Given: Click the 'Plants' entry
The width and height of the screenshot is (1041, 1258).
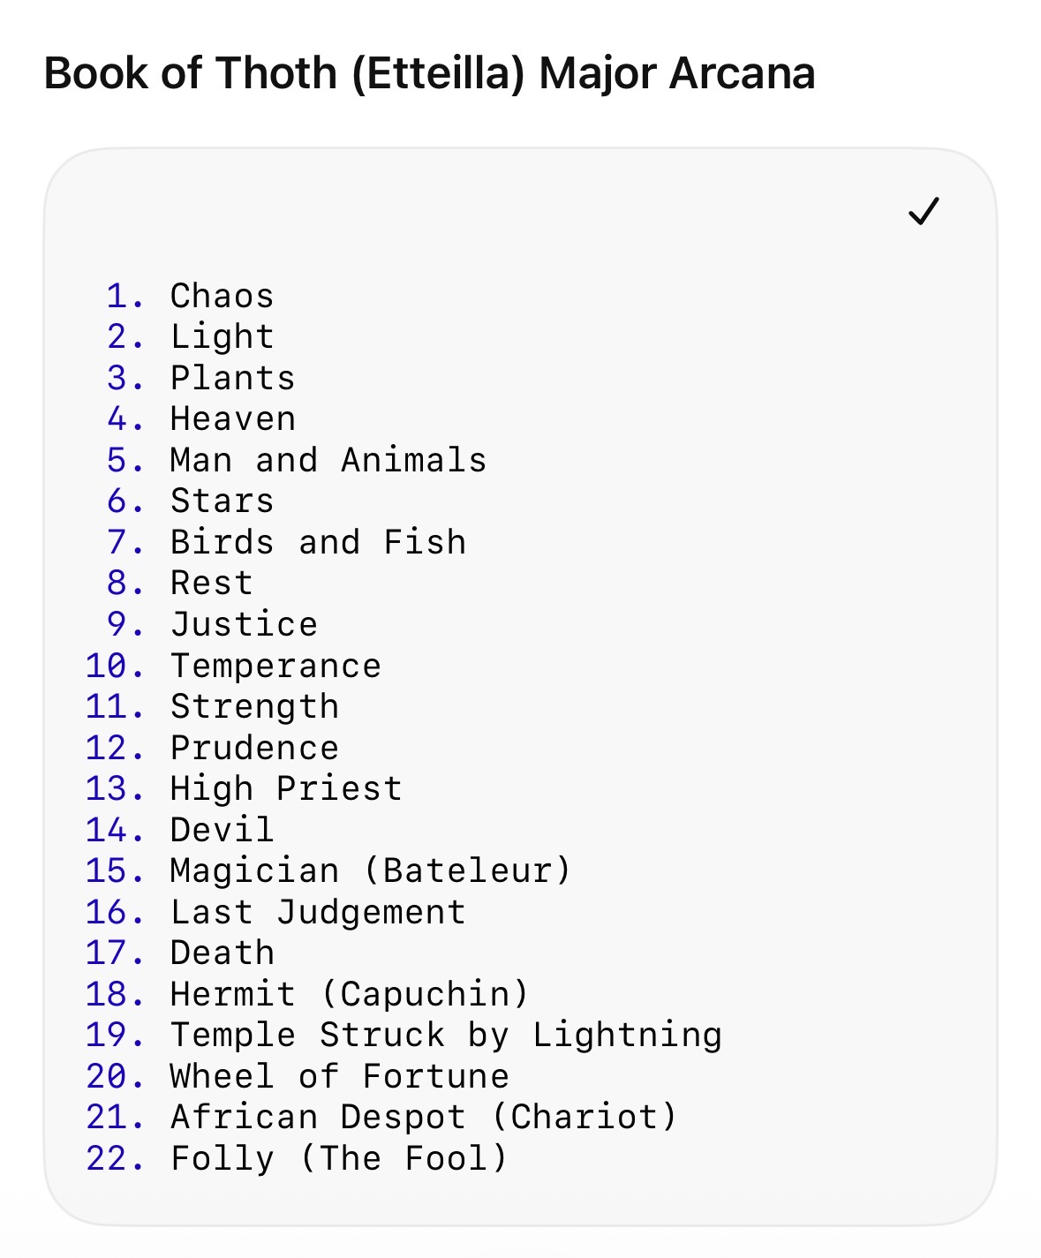Looking at the screenshot, I should pyautogui.click(x=232, y=378).
